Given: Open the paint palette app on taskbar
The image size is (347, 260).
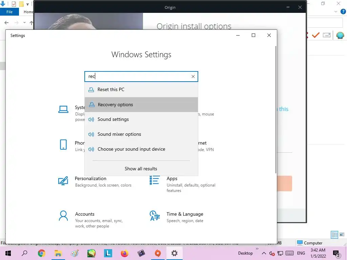Looking at the screenshot, I should [75, 253].
